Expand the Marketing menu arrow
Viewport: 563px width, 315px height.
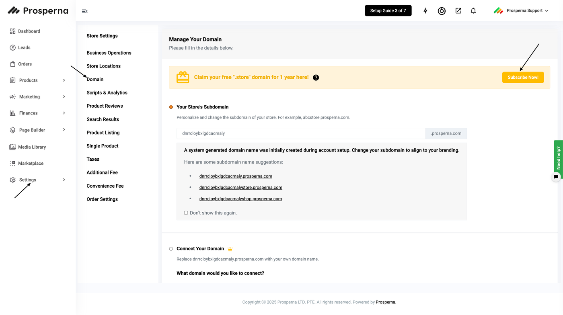64,97
